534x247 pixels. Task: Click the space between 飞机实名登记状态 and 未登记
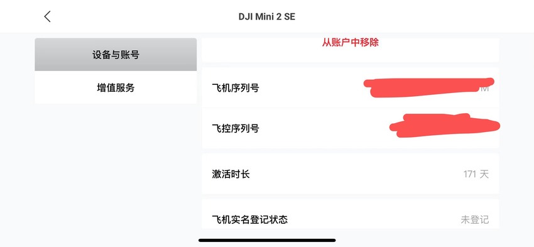[374, 219]
